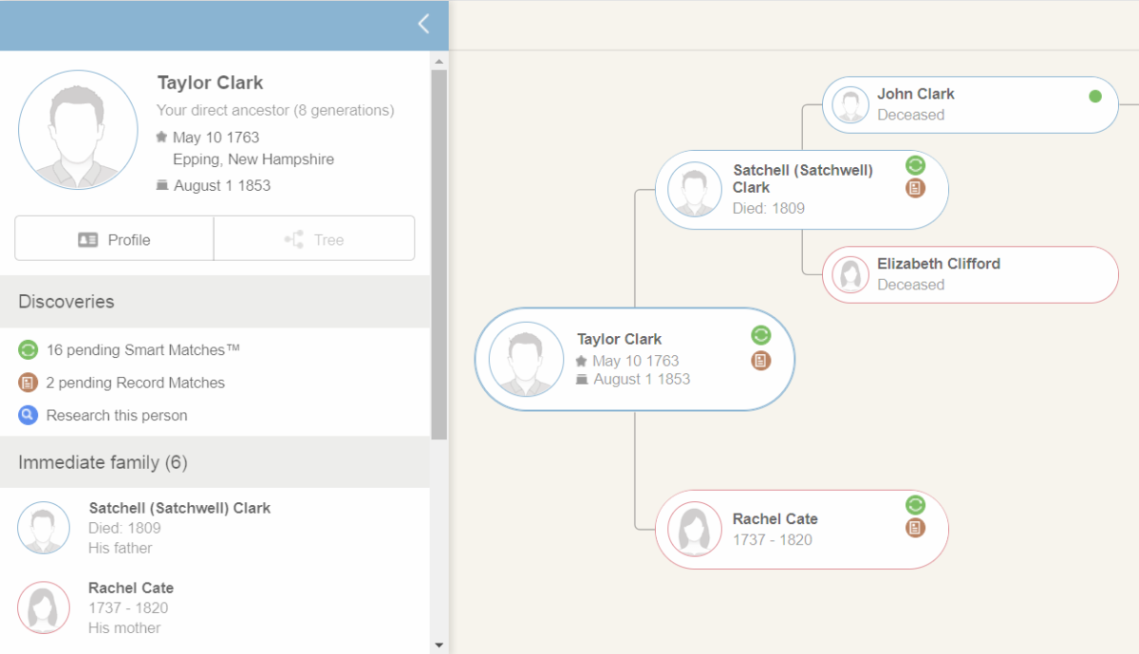Image resolution: width=1139 pixels, height=654 pixels.
Task: Switch to the Tree tab
Action: coord(313,237)
